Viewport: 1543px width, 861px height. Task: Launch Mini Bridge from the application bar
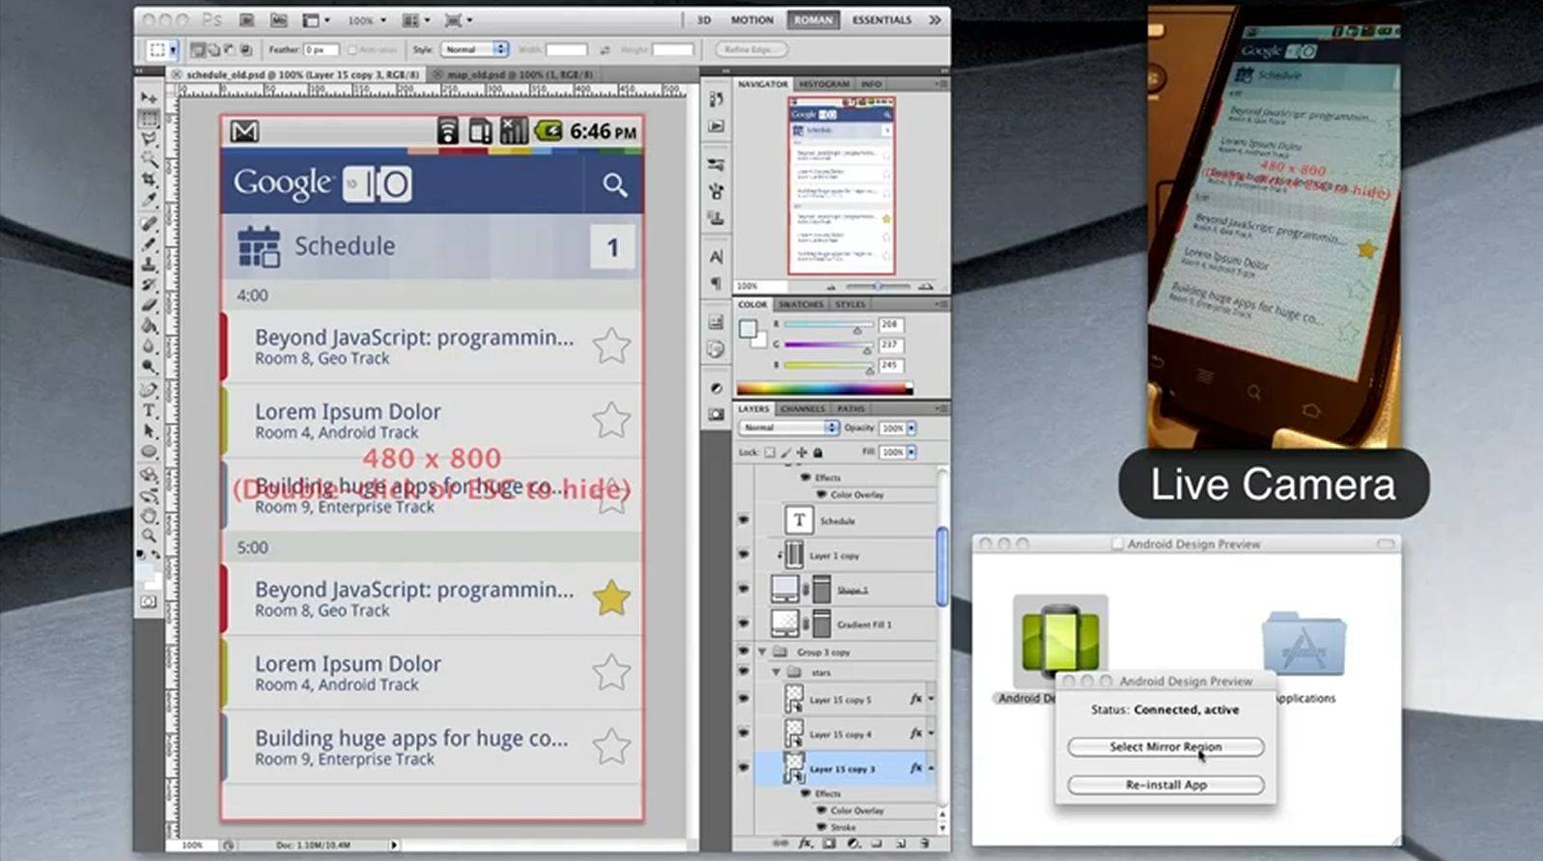click(x=278, y=19)
